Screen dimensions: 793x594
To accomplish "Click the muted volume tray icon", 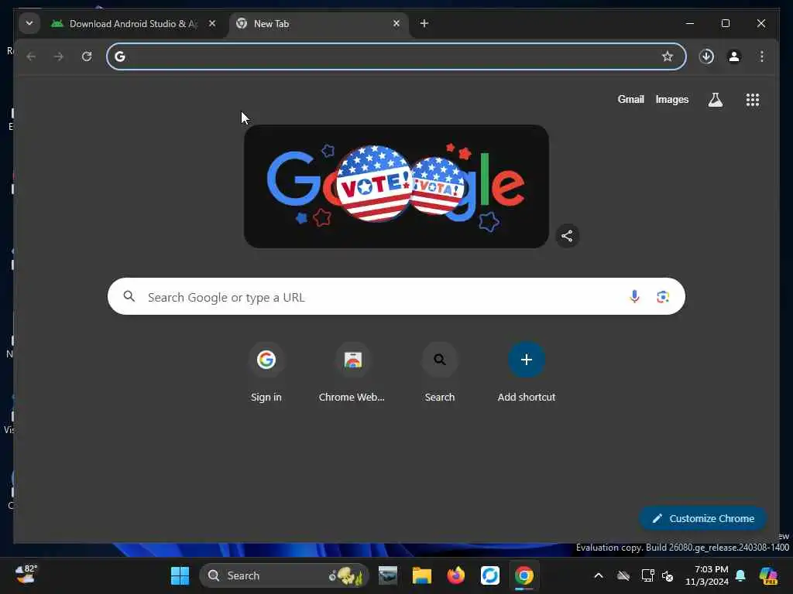I will [x=668, y=575].
